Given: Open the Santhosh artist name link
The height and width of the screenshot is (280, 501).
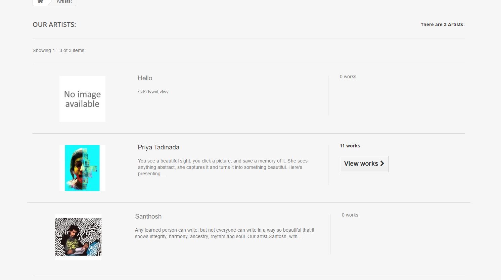Looking at the screenshot, I should tap(148, 217).
